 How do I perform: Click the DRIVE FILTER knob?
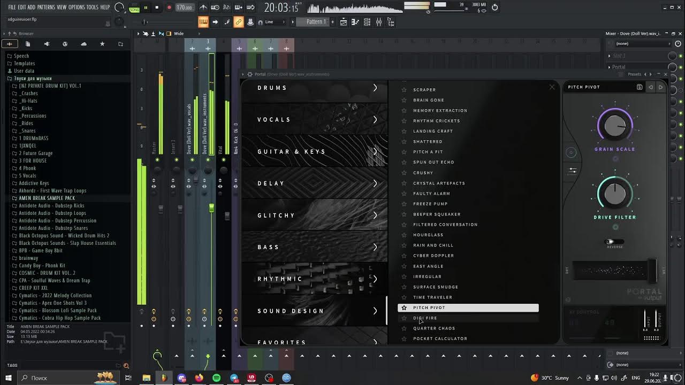(x=615, y=194)
